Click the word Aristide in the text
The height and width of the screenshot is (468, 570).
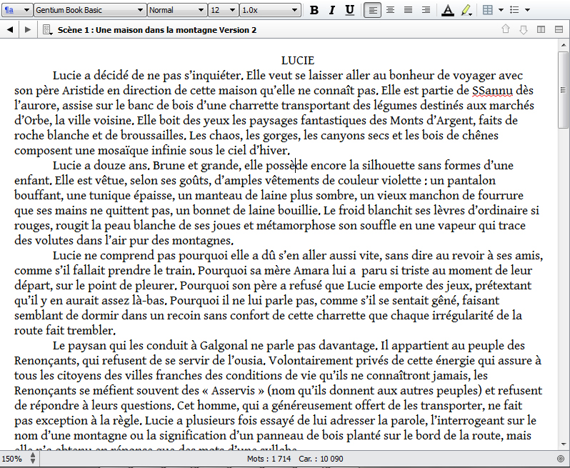(x=84, y=91)
